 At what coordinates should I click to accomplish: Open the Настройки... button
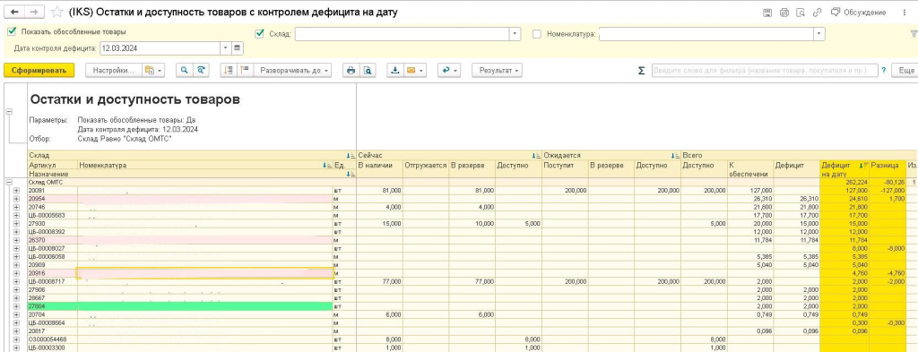pos(114,70)
